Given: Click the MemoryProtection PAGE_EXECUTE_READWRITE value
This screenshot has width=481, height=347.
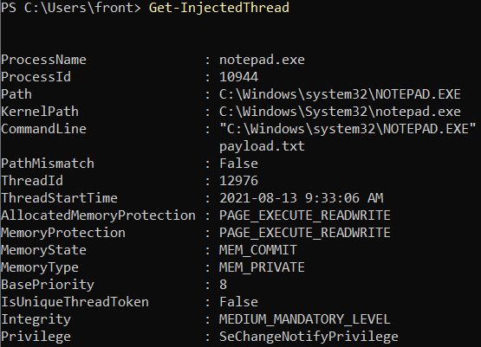Looking at the screenshot, I should pos(305,233).
